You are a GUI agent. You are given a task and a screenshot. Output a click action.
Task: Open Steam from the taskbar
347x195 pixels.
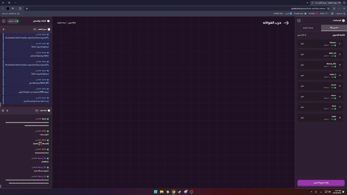click(x=179, y=192)
